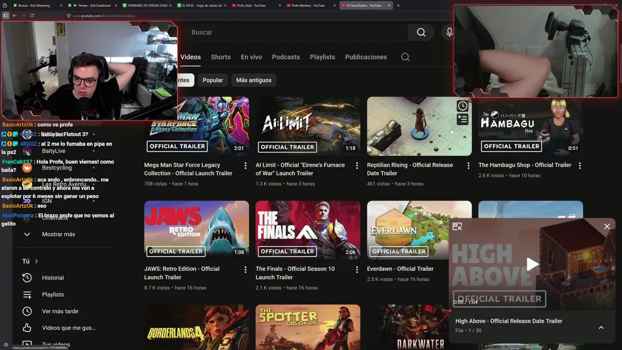
Task: Open The Finals Season 10 Launch Trailer title
Action: pyautogui.click(x=295, y=273)
